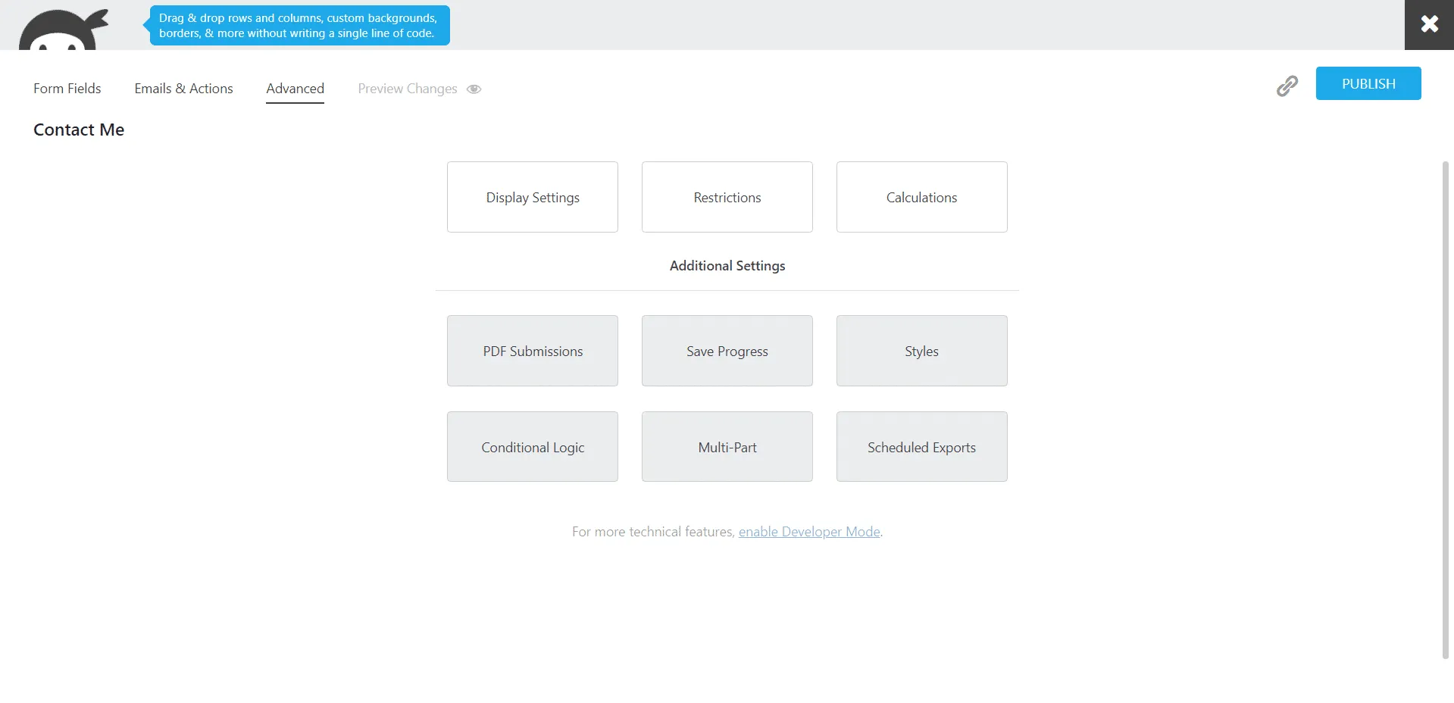Open the Calculations settings
Screen dimensions: 1454x703
click(921, 197)
